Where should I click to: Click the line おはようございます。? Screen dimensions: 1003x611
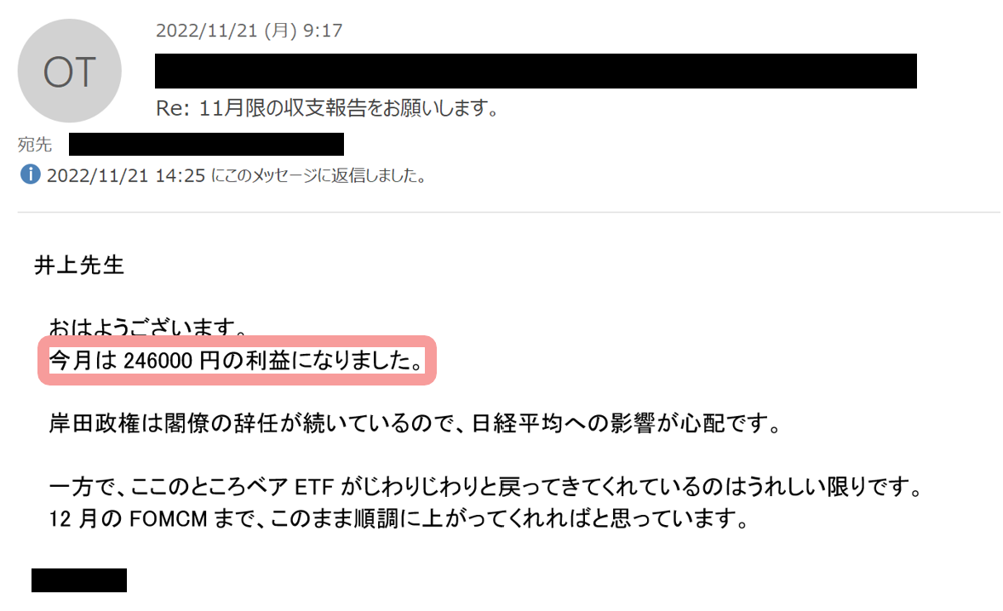point(148,328)
